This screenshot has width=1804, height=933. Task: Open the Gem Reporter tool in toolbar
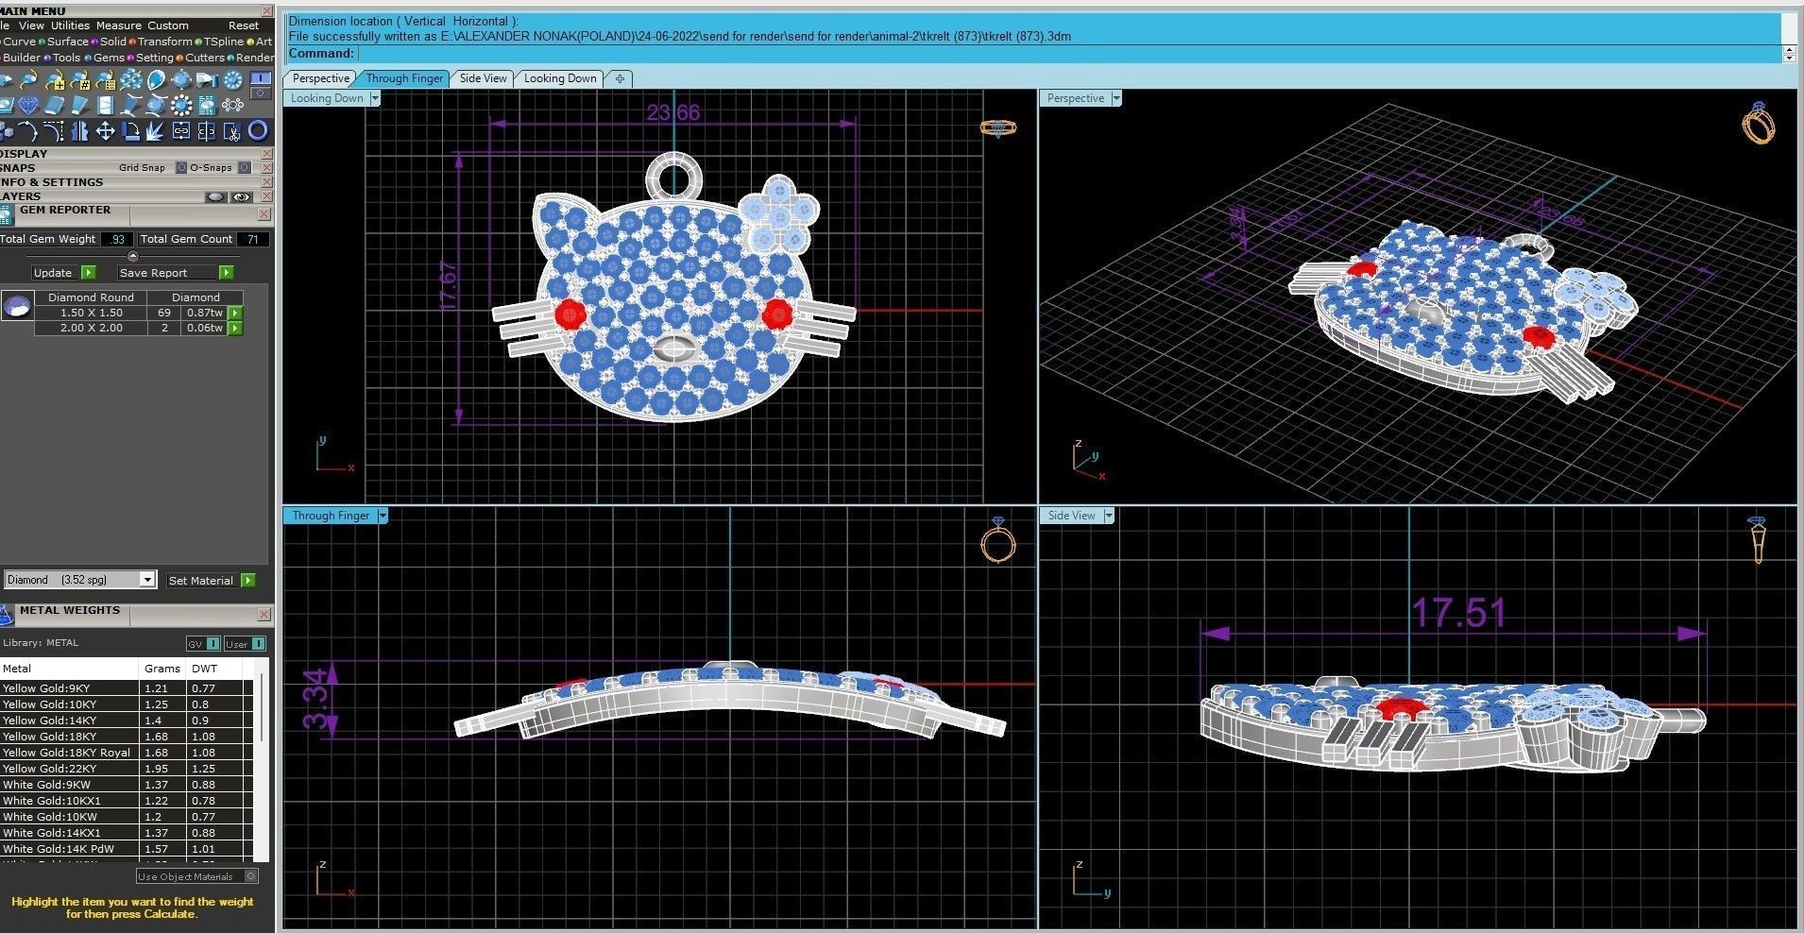pyautogui.click(x=207, y=105)
